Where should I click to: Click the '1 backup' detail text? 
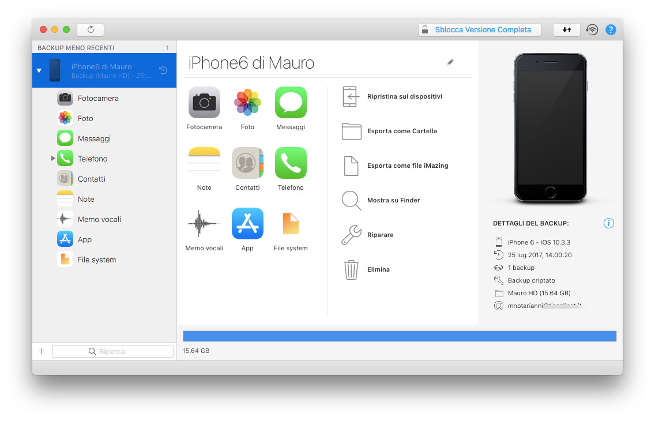tap(521, 268)
